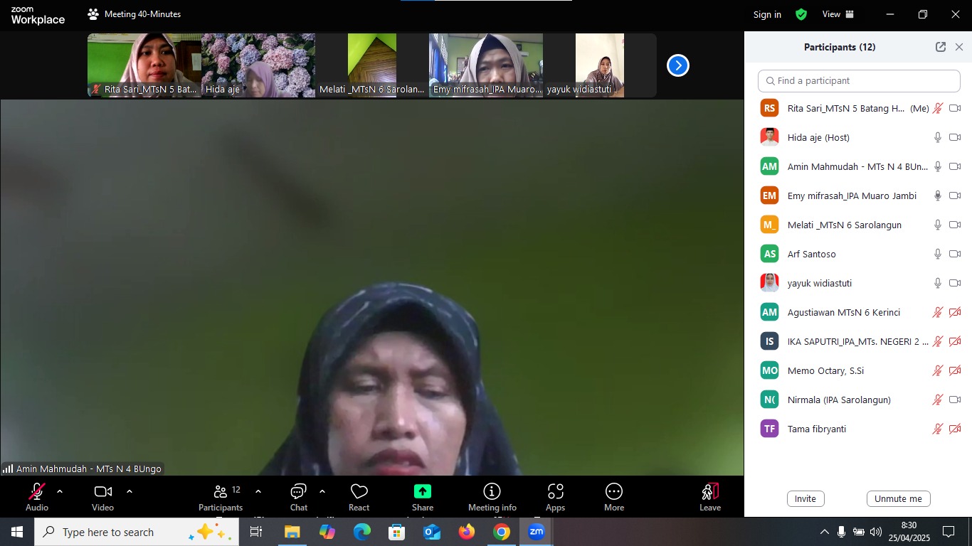Click the React icon to send a reaction
The width and height of the screenshot is (972, 546).
click(359, 492)
